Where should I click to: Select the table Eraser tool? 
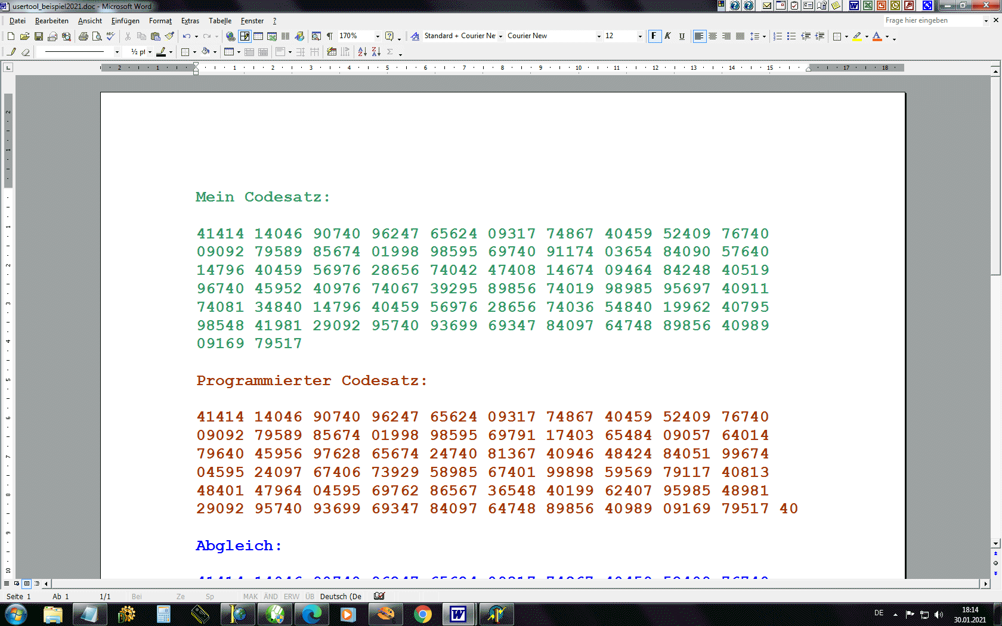click(25, 52)
